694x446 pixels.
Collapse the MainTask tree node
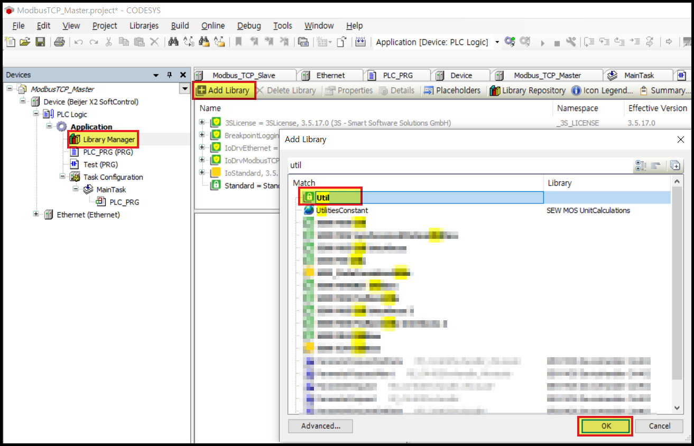(x=75, y=189)
